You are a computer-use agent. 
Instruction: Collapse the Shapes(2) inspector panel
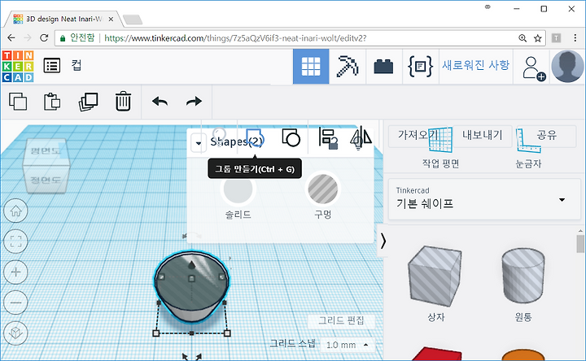tap(199, 143)
